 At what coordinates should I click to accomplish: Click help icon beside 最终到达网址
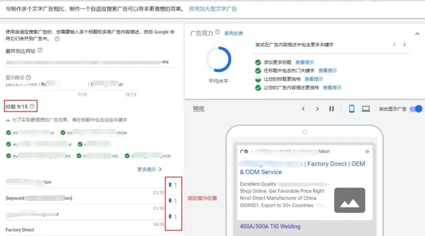tap(40, 50)
